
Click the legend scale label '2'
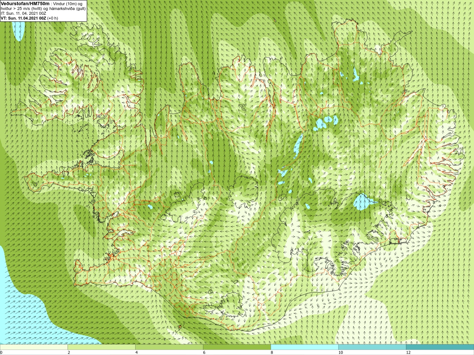(69, 352)
